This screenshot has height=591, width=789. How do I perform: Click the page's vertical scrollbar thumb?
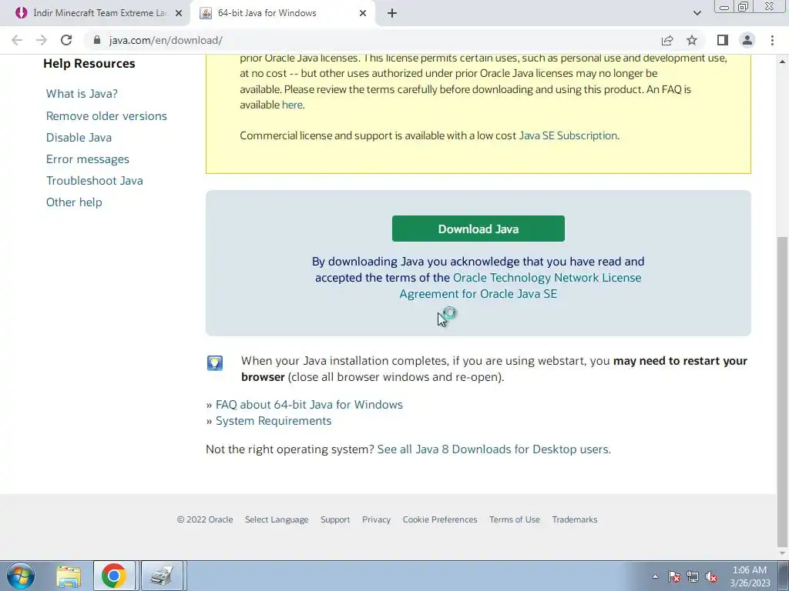click(x=782, y=391)
